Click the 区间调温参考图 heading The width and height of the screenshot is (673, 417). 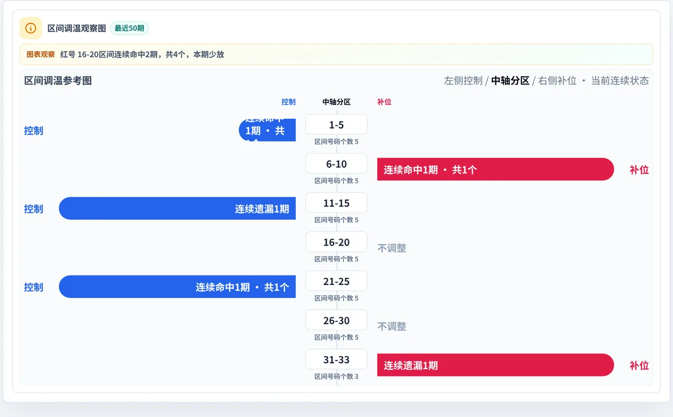click(58, 80)
